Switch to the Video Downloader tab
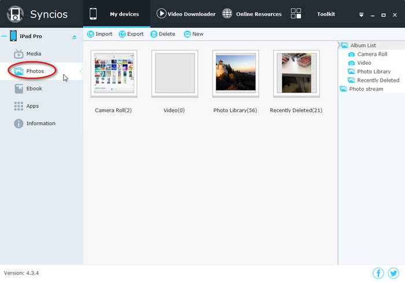This screenshot has height=282, width=405. [x=186, y=14]
